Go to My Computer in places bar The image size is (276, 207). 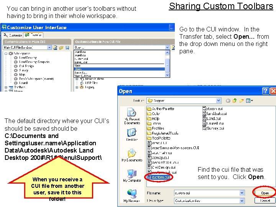132,176
